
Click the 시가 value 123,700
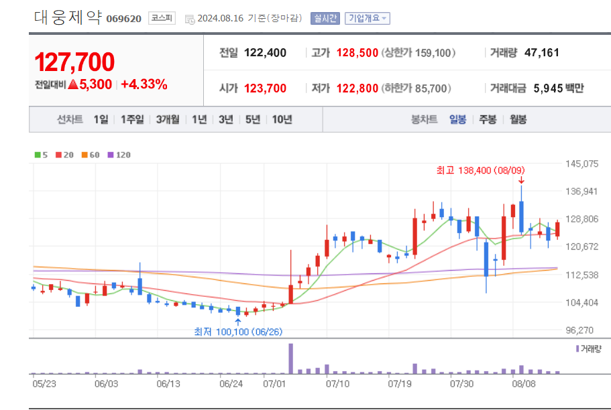[x=265, y=88]
